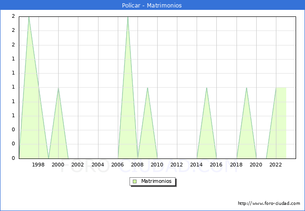Click the 2009 peak data point

click(x=147, y=88)
